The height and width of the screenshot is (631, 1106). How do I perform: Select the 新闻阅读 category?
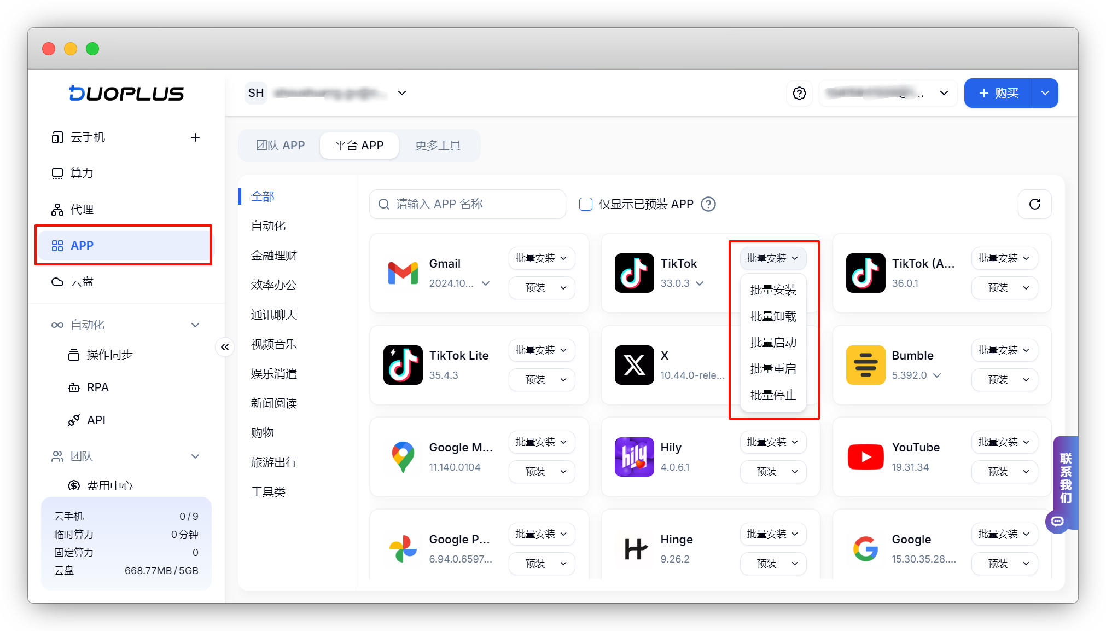click(274, 403)
